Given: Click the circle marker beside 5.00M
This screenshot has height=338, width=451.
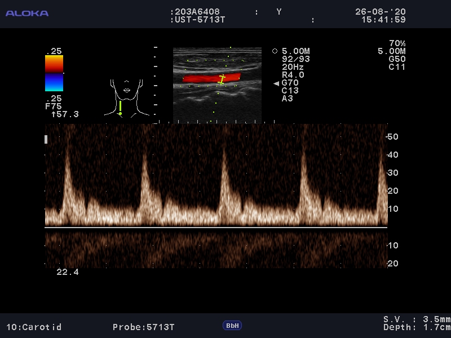Looking at the screenshot, I should tap(275, 51).
